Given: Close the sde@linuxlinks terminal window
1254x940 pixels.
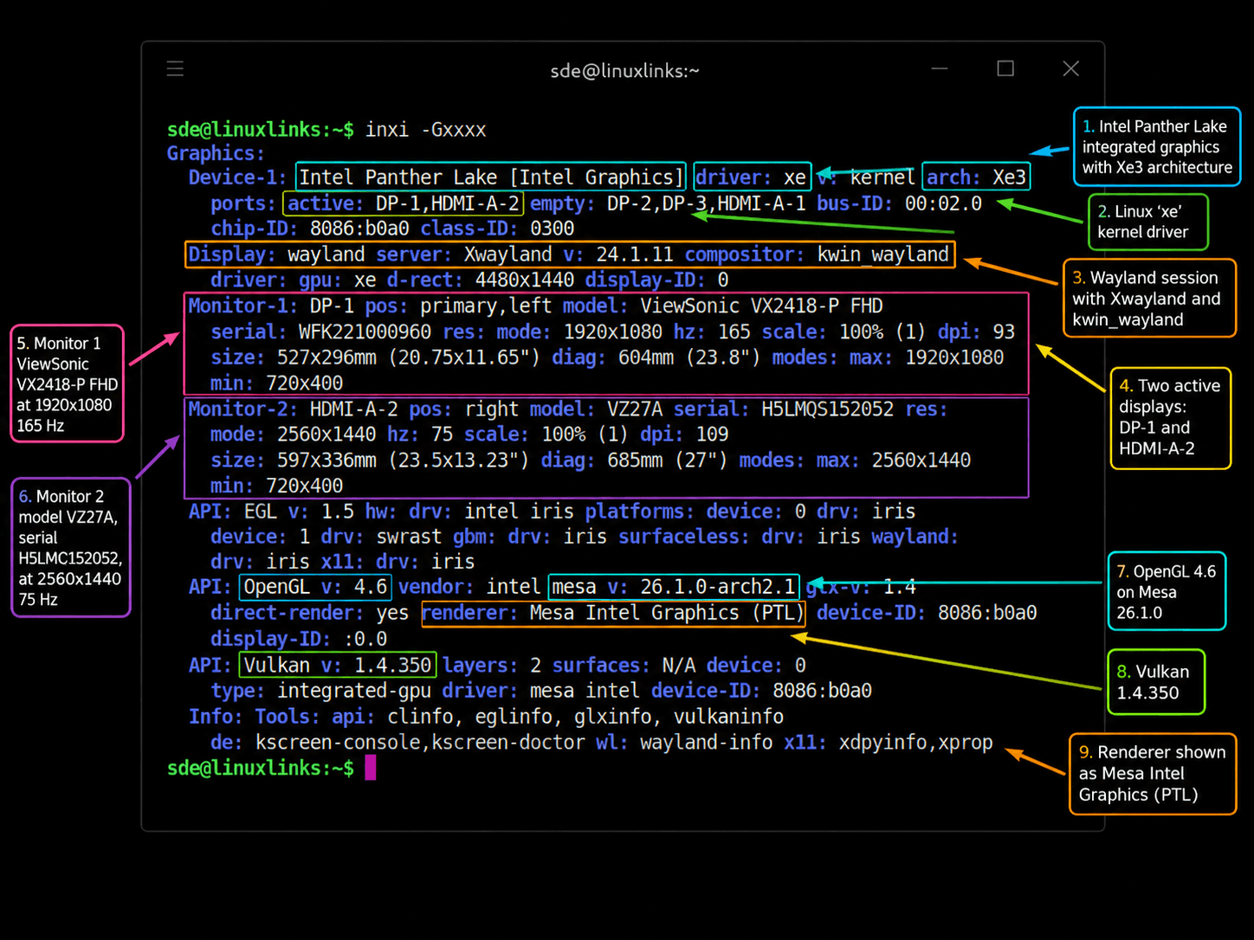Looking at the screenshot, I should (x=1071, y=68).
